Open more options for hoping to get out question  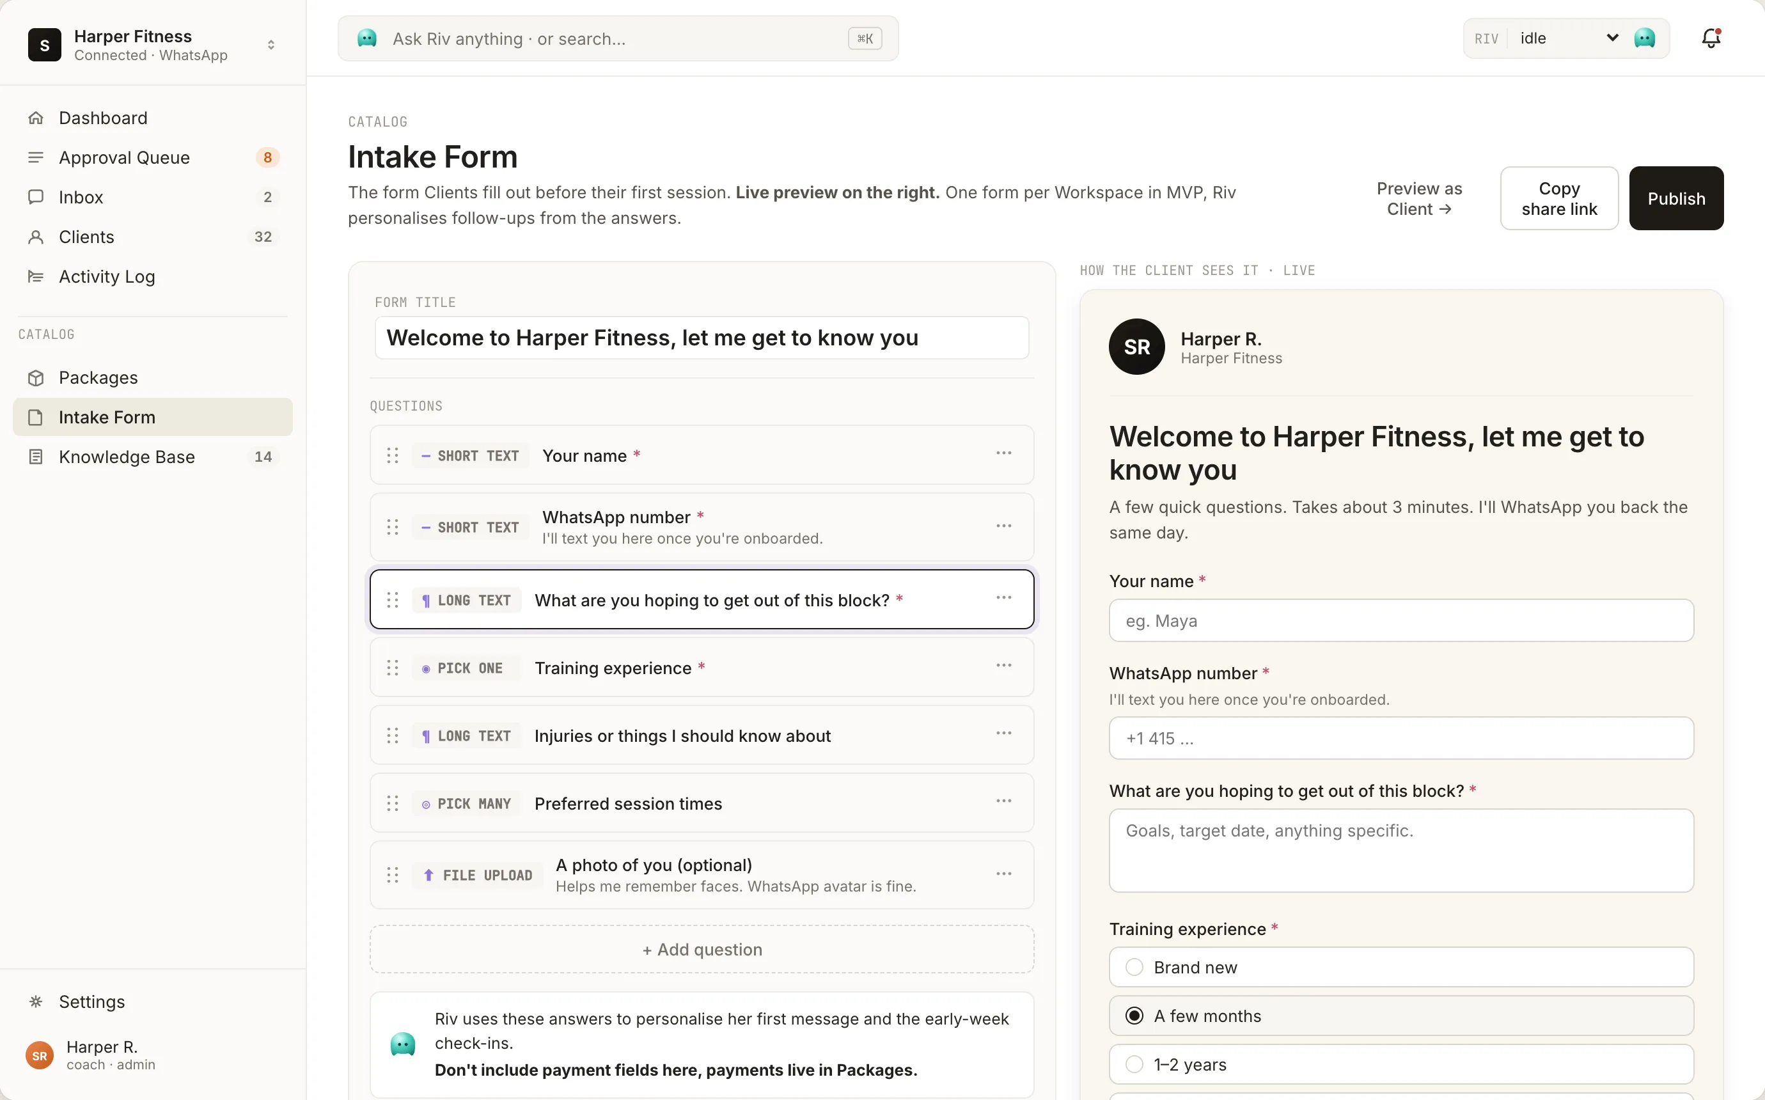tap(1003, 598)
